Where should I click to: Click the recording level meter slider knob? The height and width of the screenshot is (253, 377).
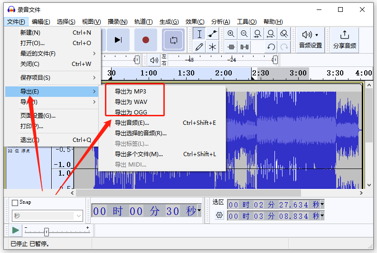137,60
